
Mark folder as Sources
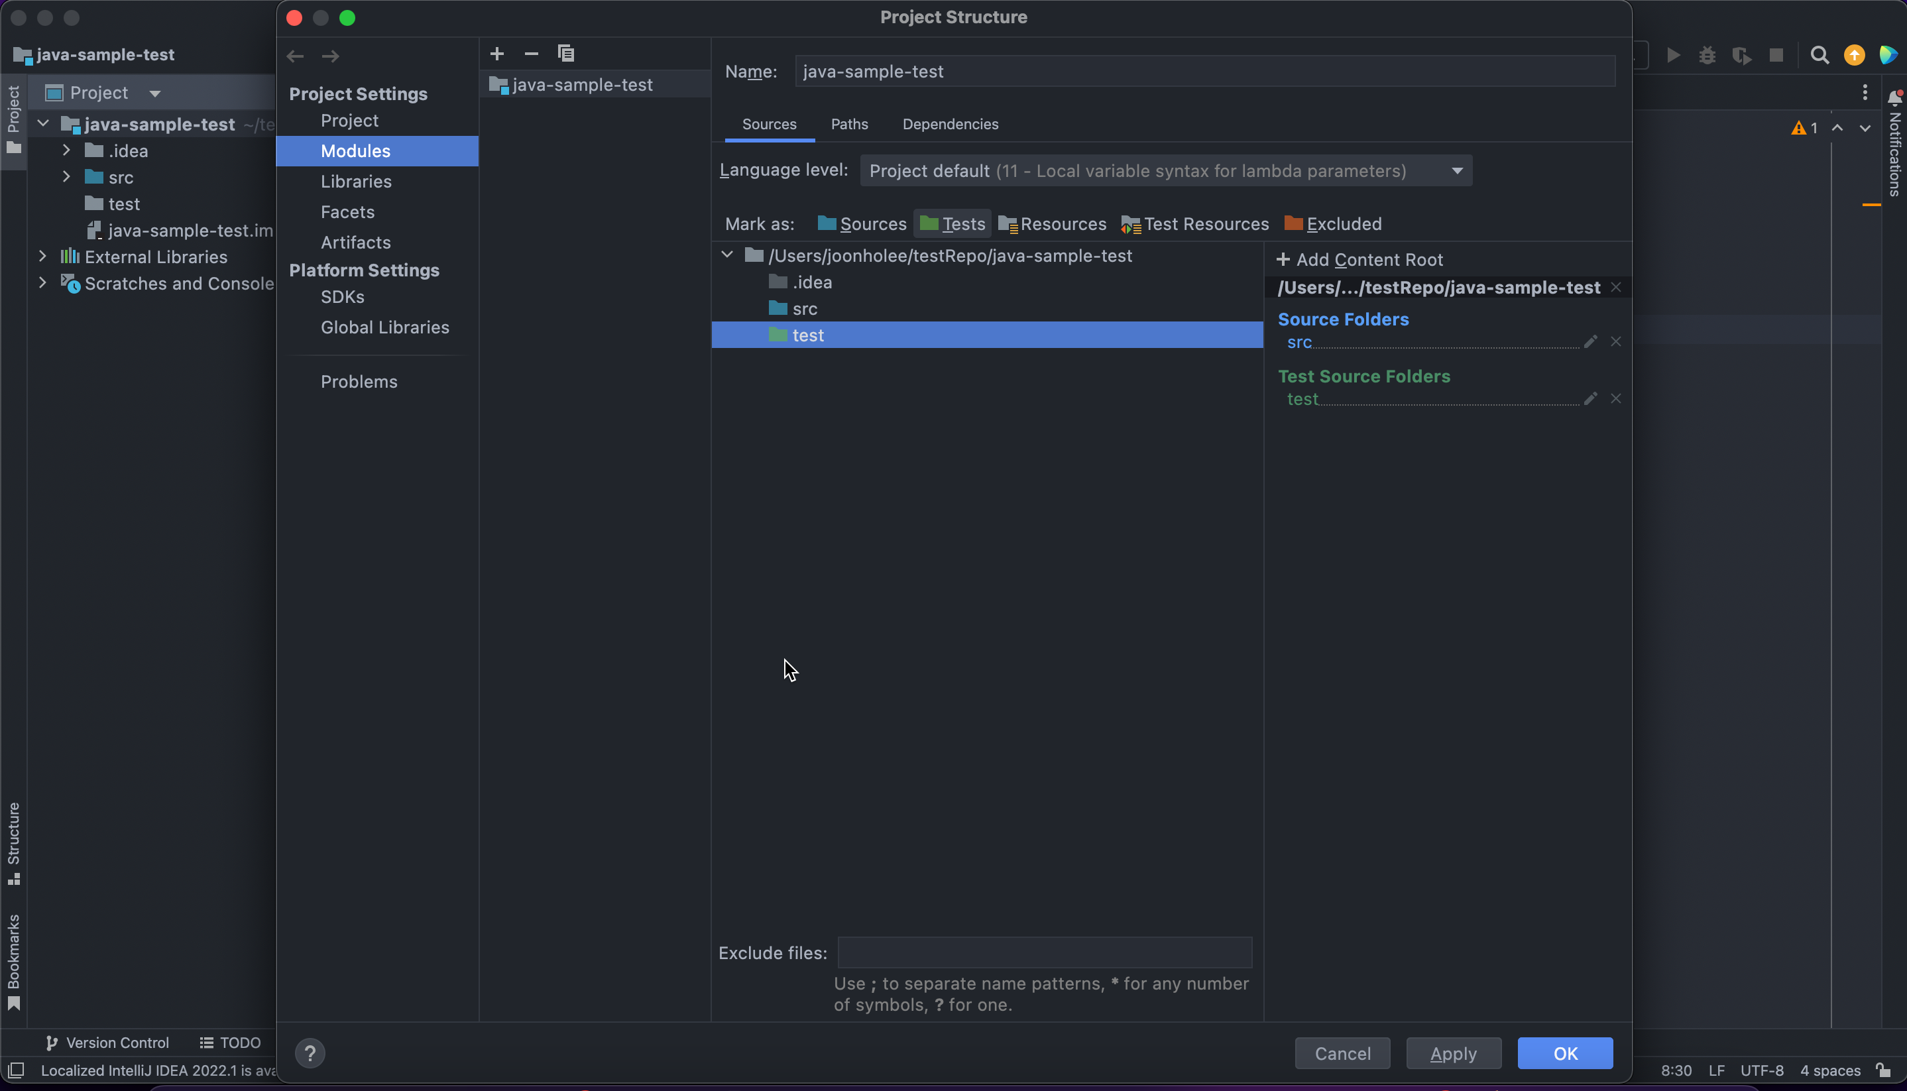pos(862,224)
